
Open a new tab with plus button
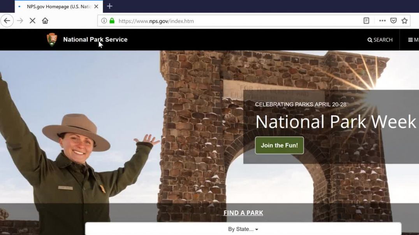tap(109, 6)
